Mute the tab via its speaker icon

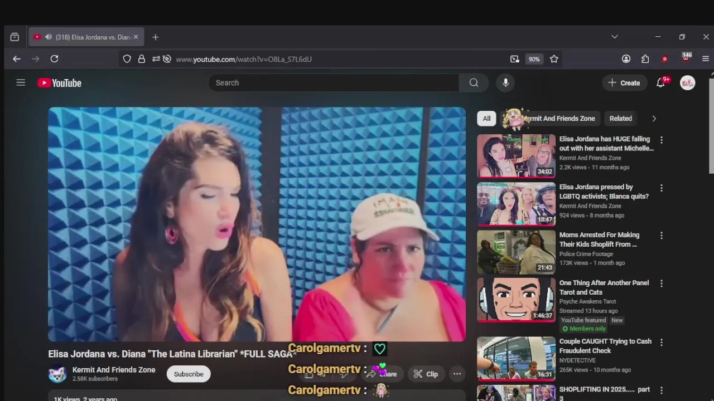tap(49, 37)
